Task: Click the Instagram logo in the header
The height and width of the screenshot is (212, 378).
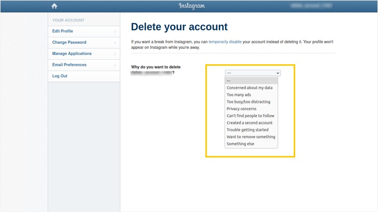Action: click(x=192, y=6)
